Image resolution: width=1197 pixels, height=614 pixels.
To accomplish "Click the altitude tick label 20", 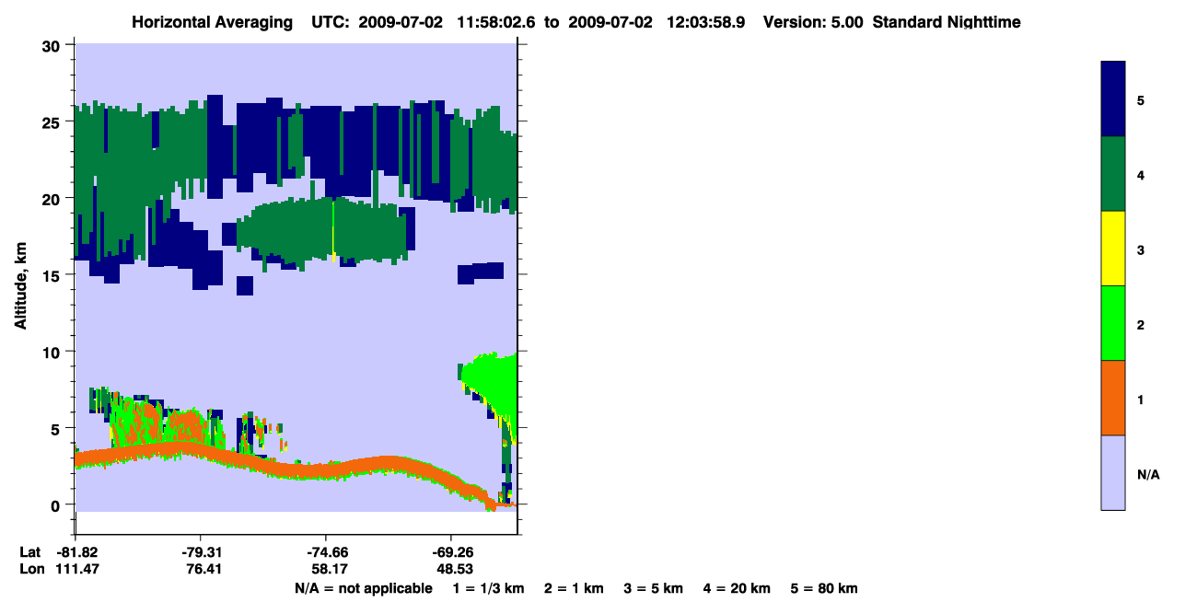I will click(x=53, y=199).
